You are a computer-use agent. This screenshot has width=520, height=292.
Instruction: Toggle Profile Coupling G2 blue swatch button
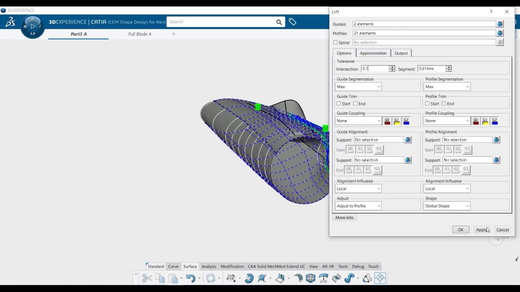(495, 121)
